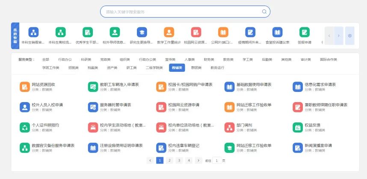Click the next page arrow in pagination
The image size is (367, 179).
198,161
